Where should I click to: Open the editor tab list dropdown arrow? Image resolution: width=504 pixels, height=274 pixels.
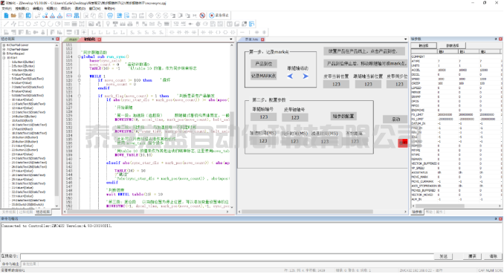tap(230, 39)
